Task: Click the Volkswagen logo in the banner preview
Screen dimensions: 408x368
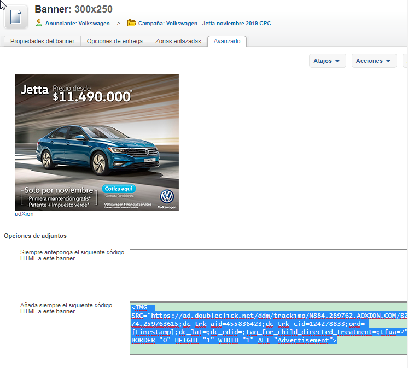Action: tap(166, 197)
